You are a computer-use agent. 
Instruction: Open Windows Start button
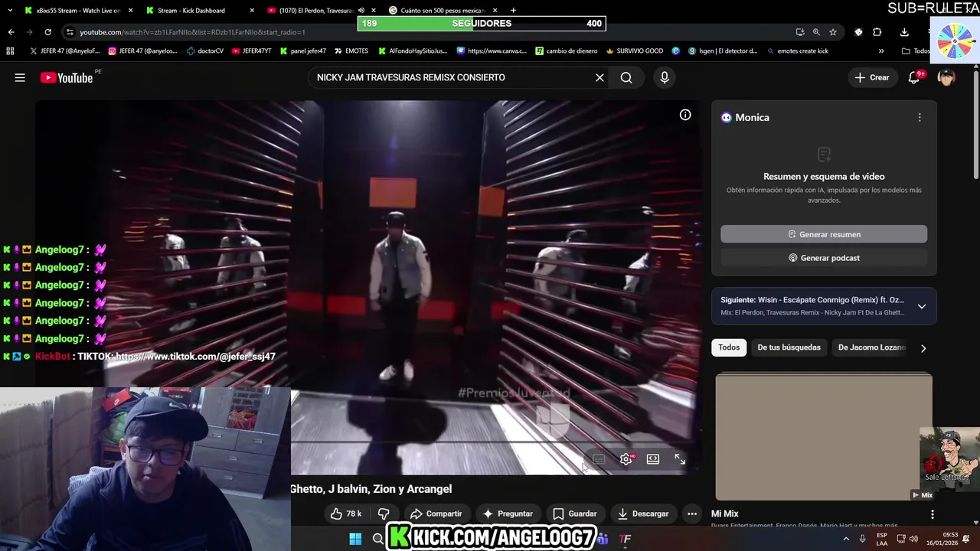coord(355,539)
